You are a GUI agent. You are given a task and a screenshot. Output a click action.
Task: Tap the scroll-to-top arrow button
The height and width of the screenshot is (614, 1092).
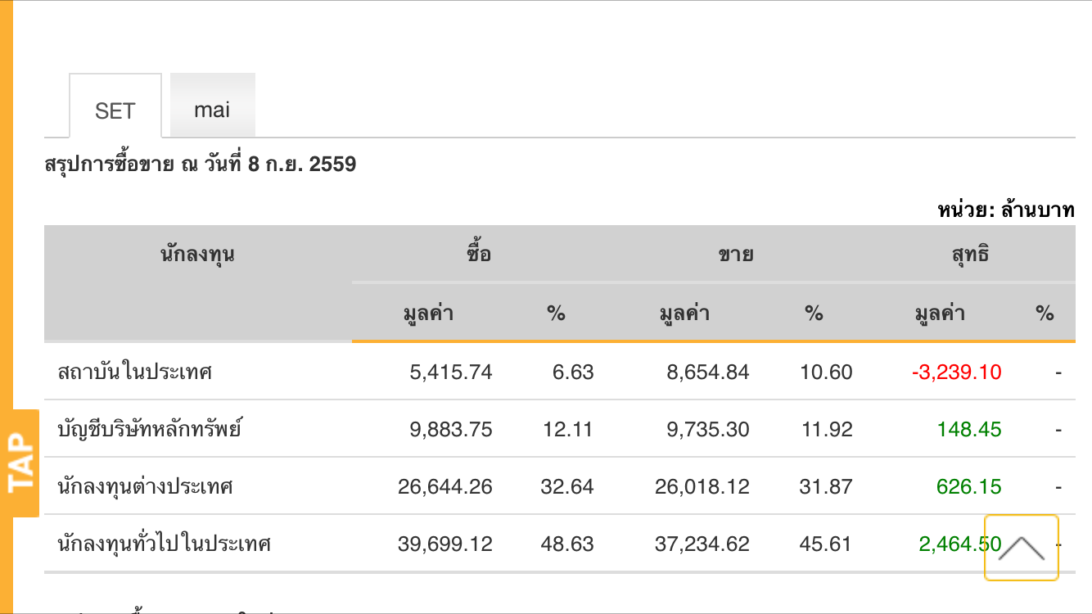tap(1021, 547)
